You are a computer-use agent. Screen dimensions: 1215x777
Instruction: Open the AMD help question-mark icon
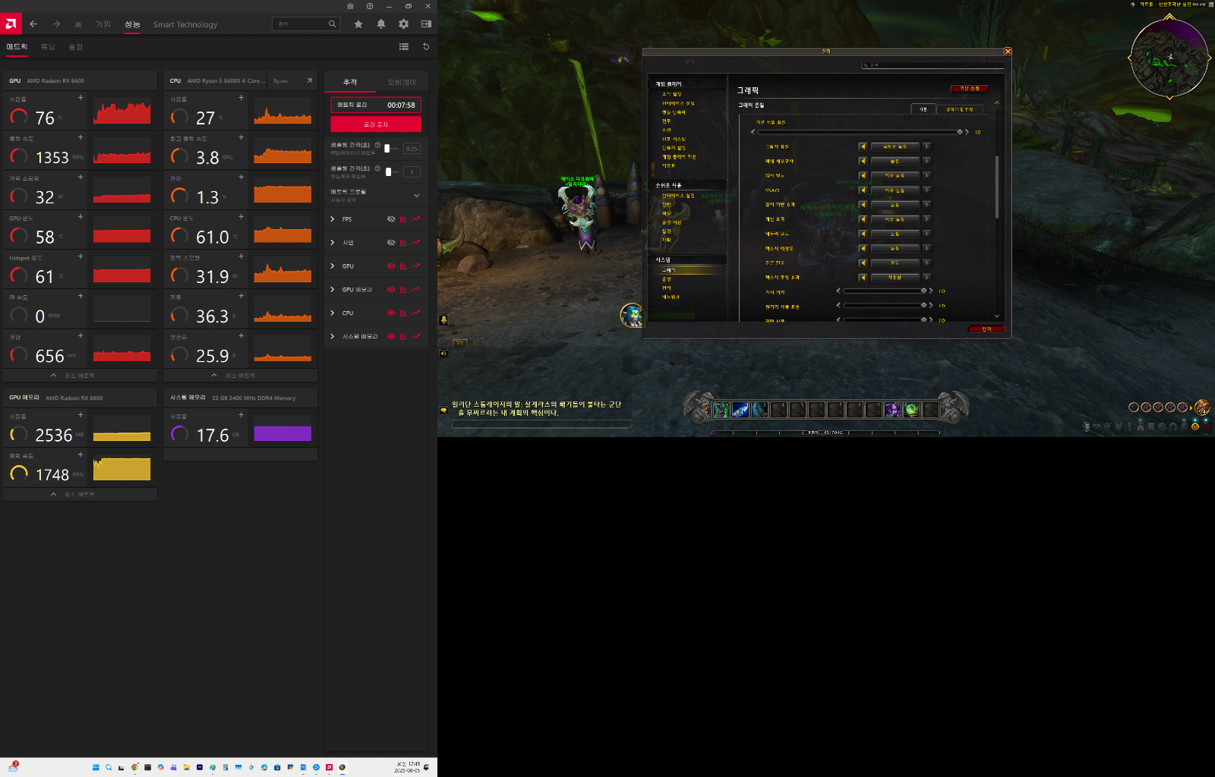[x=370, y=6]
